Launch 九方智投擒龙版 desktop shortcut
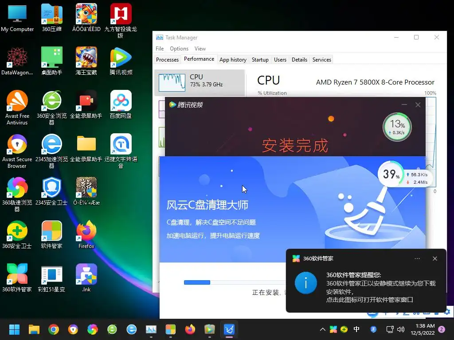 (121, 21)
